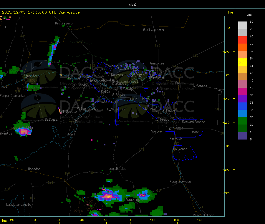
Task: Click the 140 km horizontal axis tick
Action: tap(200, 220)
